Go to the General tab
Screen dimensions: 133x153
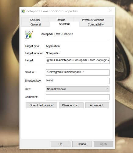[36, 24]
